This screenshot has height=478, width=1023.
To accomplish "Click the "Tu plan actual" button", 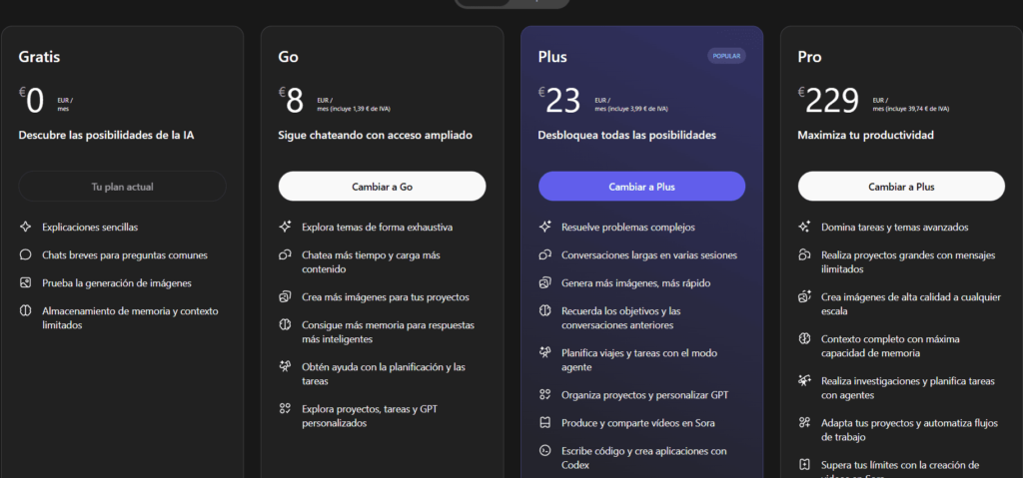I will pos(122,187).
